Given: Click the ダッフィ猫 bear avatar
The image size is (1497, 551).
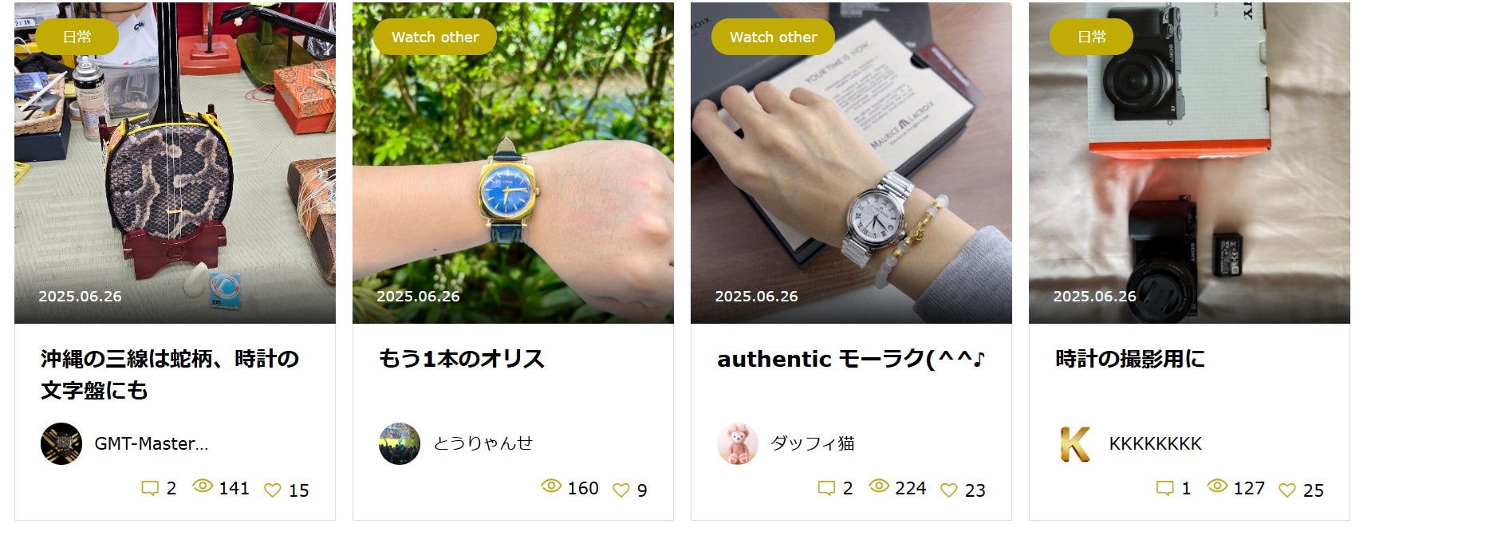Looking at the screenshot, I should [x=738, y=443].
